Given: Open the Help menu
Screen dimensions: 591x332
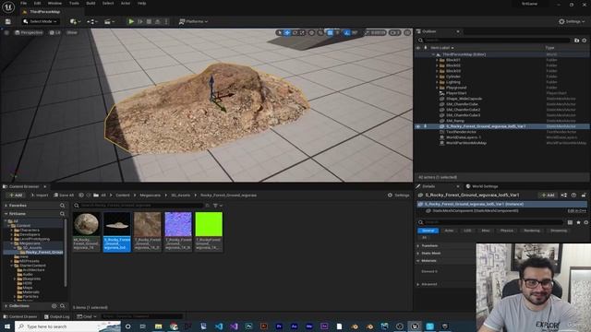Looking at the screenshot, I should [141, 3].
